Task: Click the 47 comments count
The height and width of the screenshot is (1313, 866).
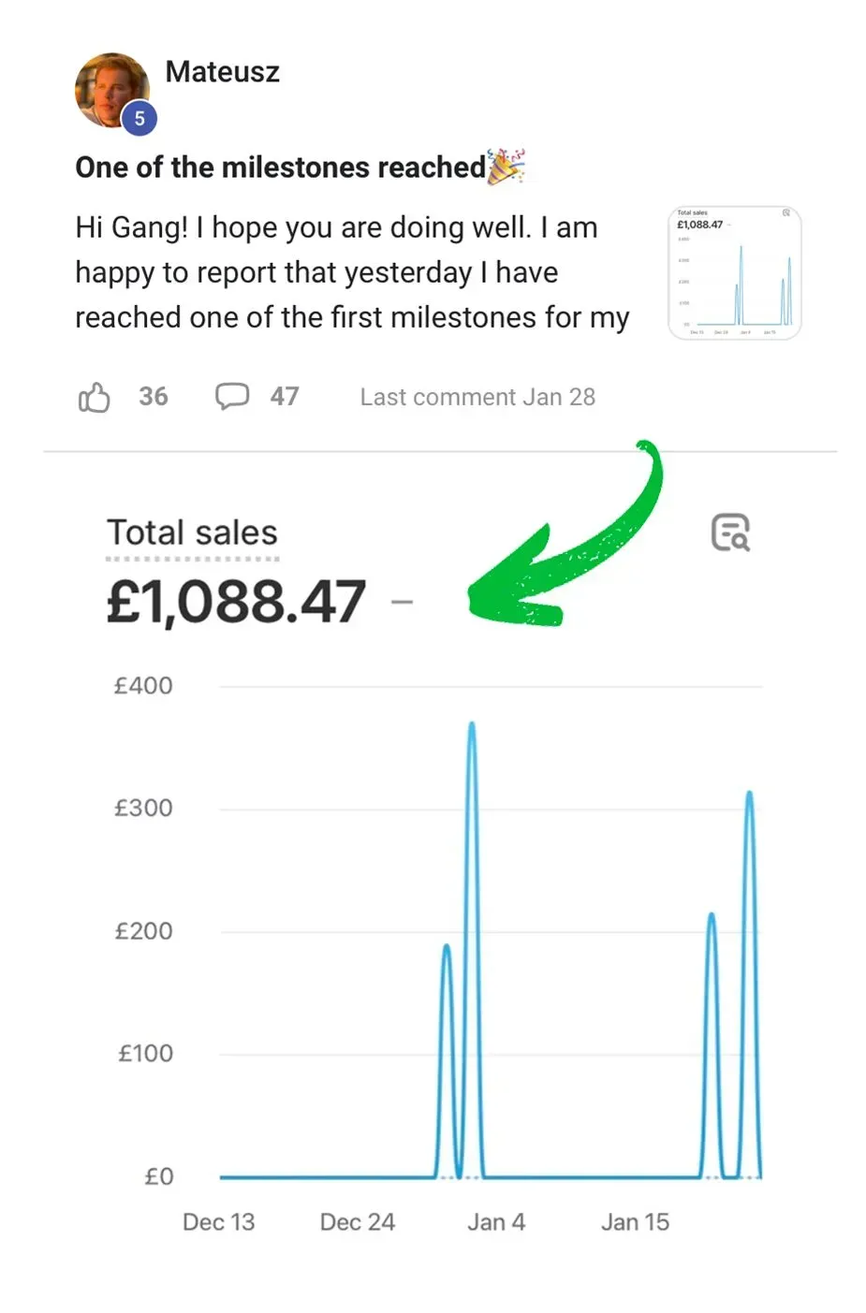Action: point(285,397)
